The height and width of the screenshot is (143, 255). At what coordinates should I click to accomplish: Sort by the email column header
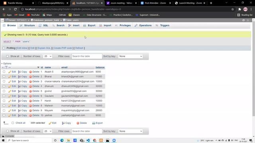[x=65, y=68]
